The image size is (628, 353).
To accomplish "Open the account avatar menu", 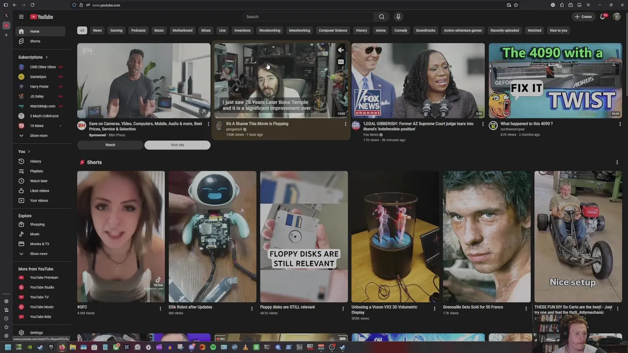I will pyautogui.click(x=617, y=17).
